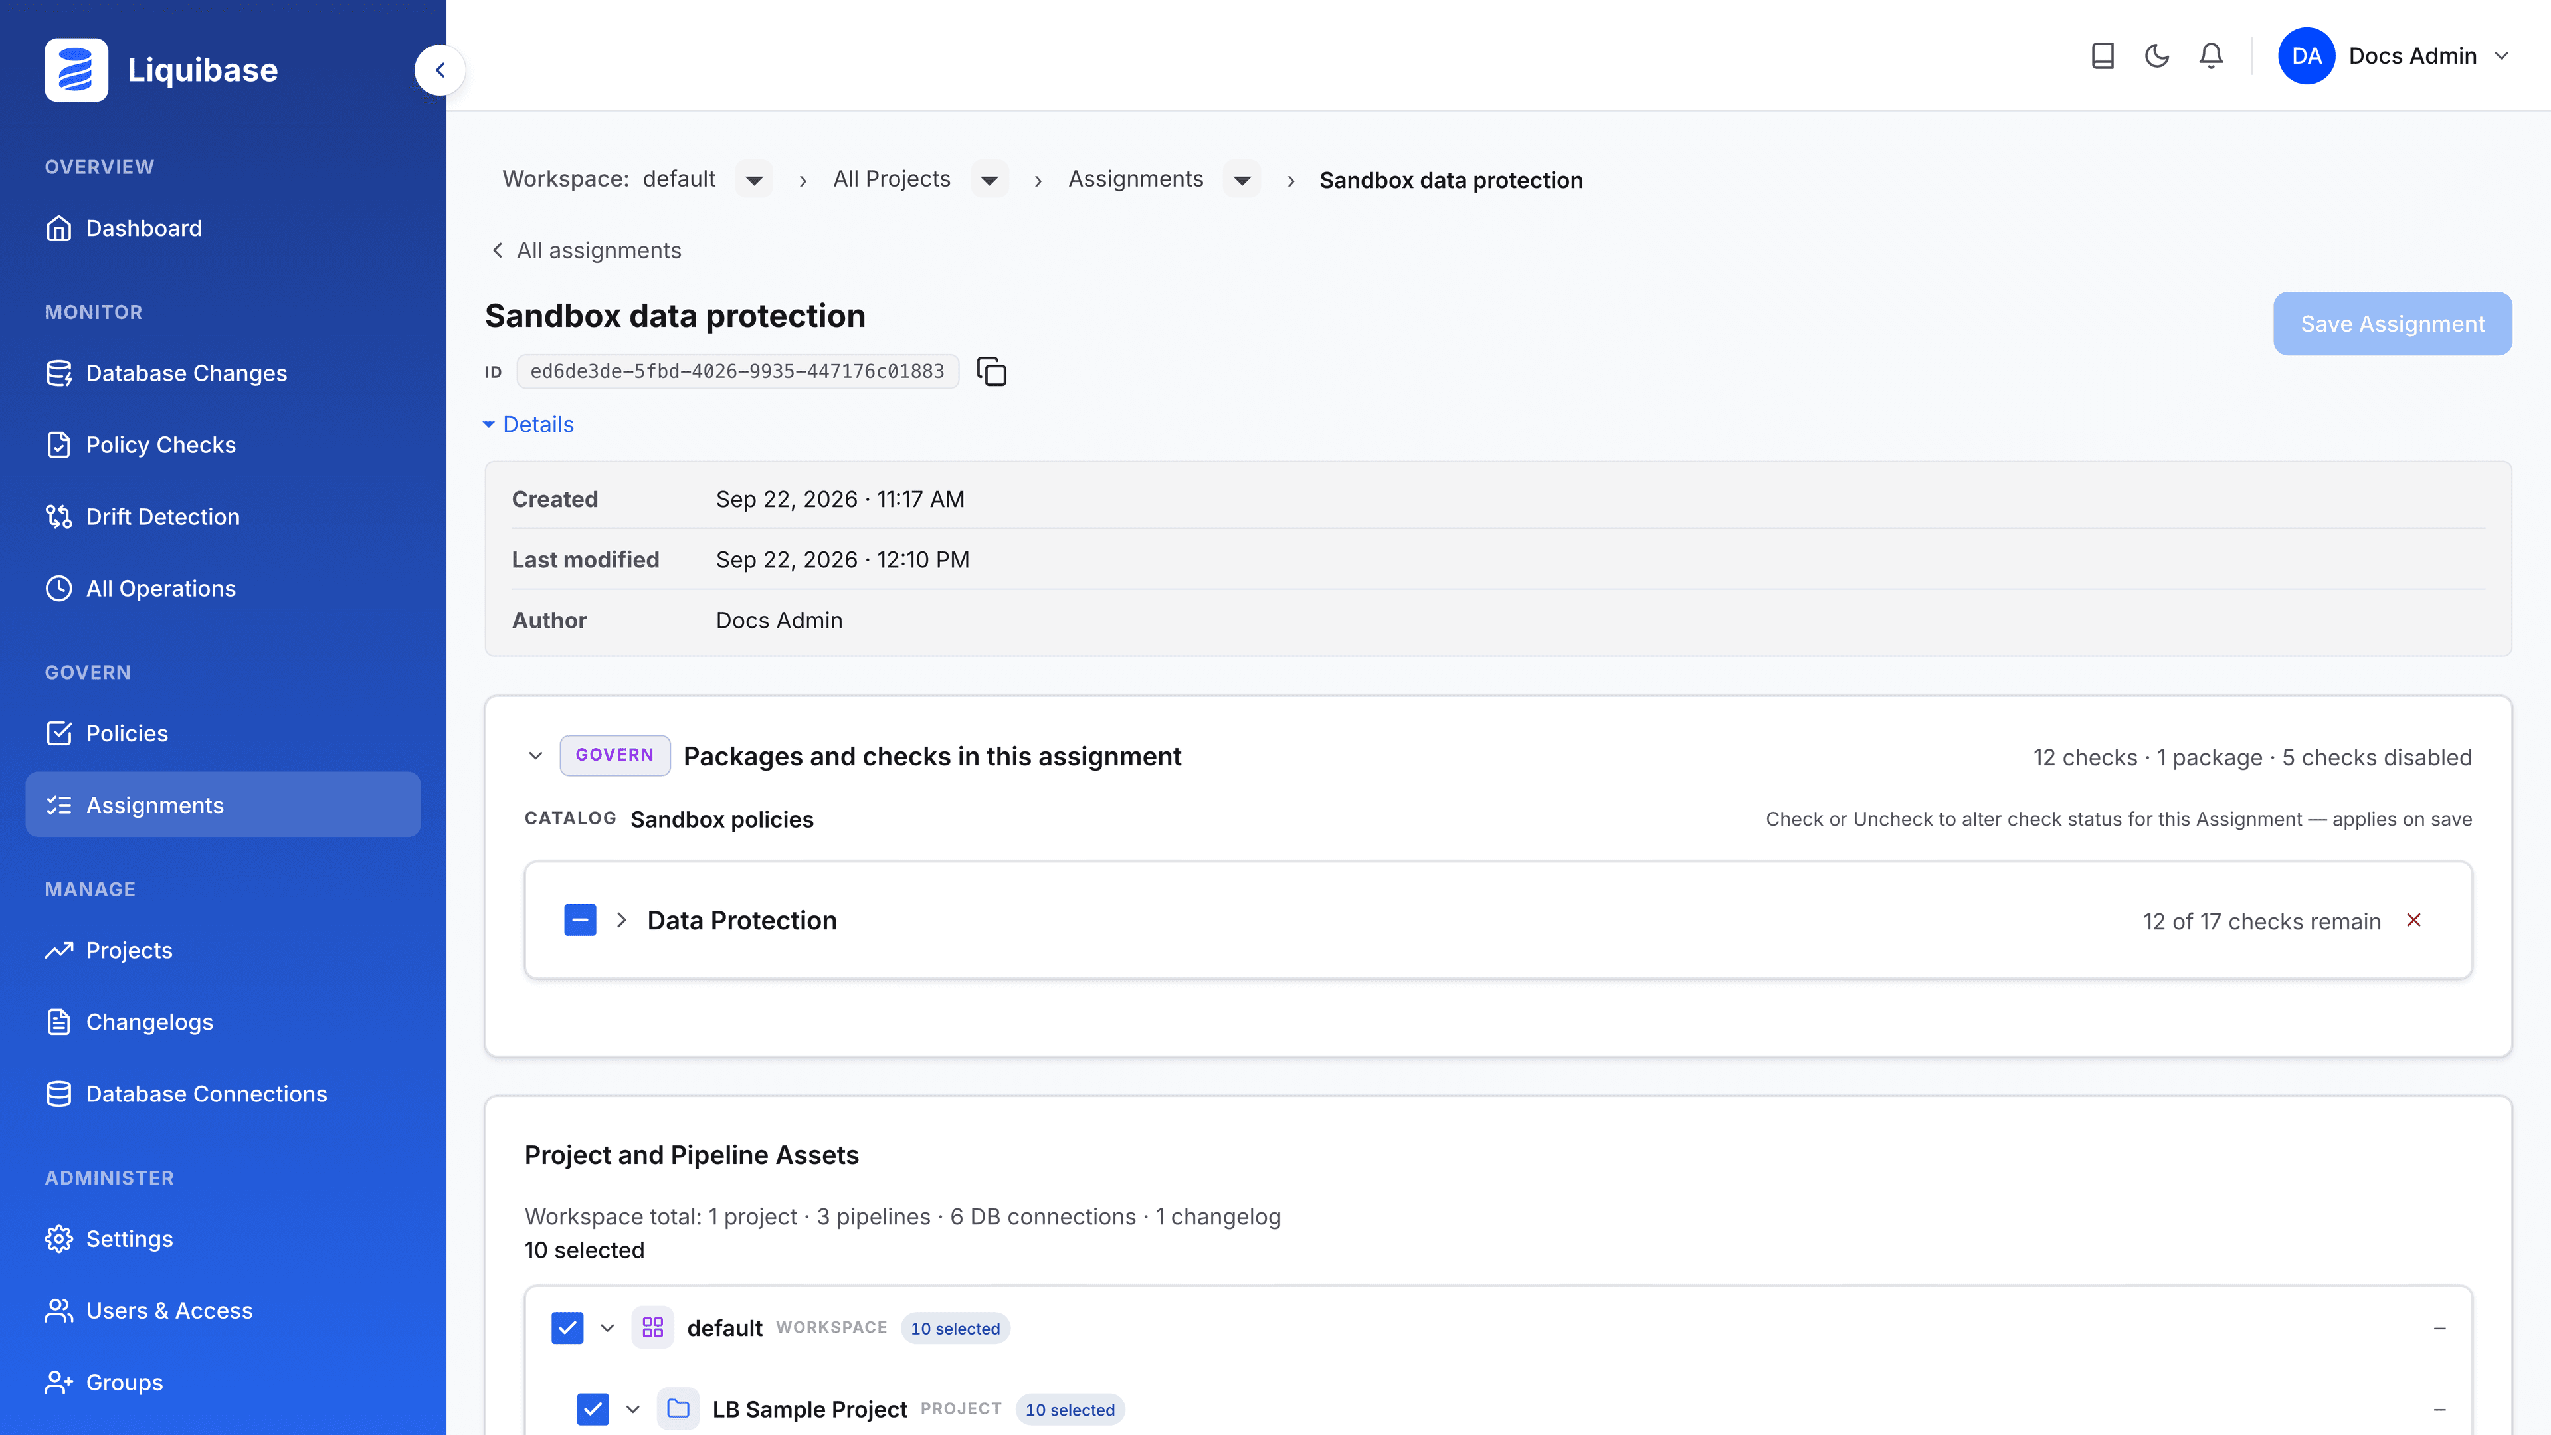This screenshot has height=1435, width=2551.
Task: Toggle dark mode moon icon
Action: (2157, 55)
